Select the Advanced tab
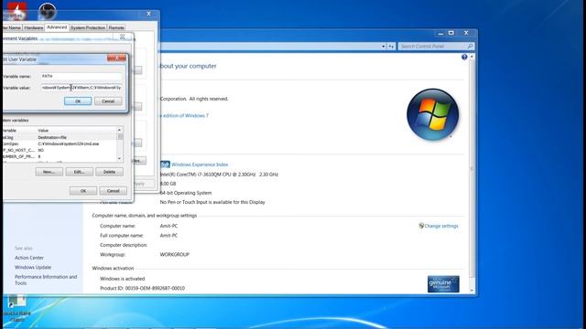586x329 pixels. point(57,27)
